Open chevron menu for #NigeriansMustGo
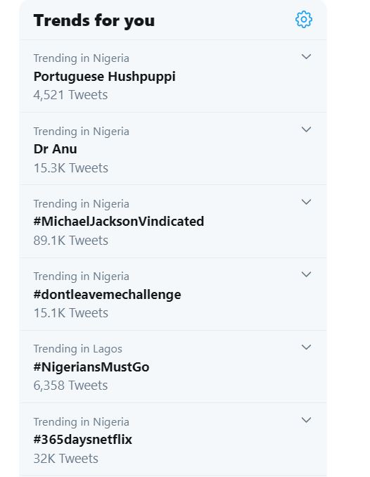This screenshot has height=477, width=370. tap(306, 347)
